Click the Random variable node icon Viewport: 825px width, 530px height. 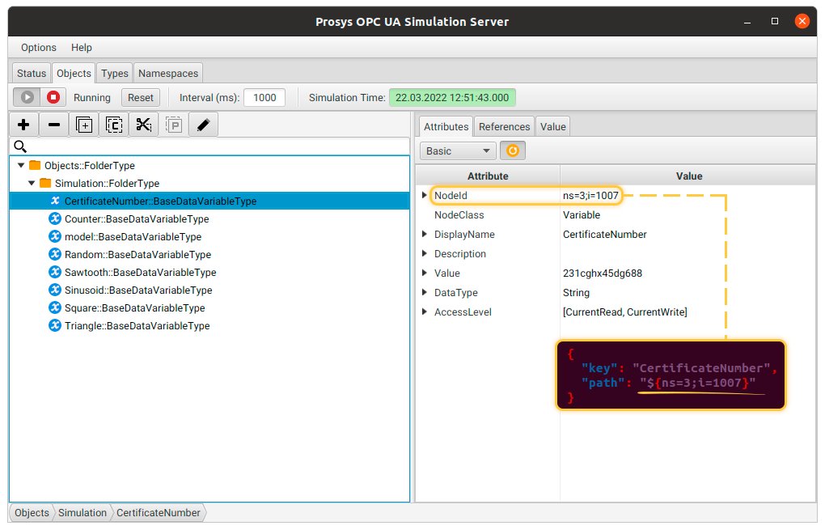[x=55, y=254]
